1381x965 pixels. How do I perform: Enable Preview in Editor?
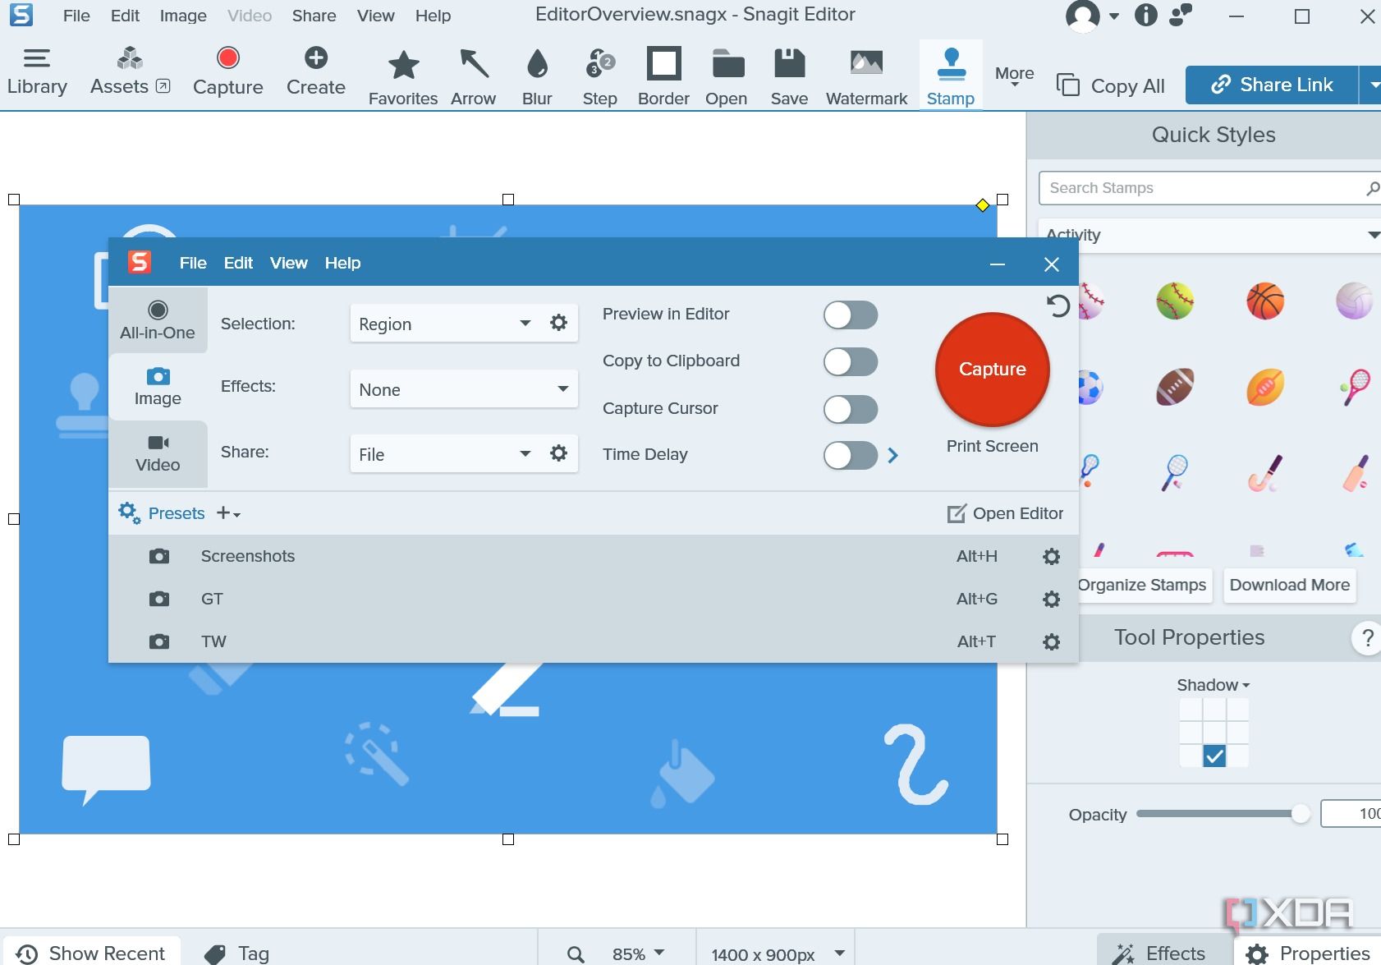(x=851, y=315)
